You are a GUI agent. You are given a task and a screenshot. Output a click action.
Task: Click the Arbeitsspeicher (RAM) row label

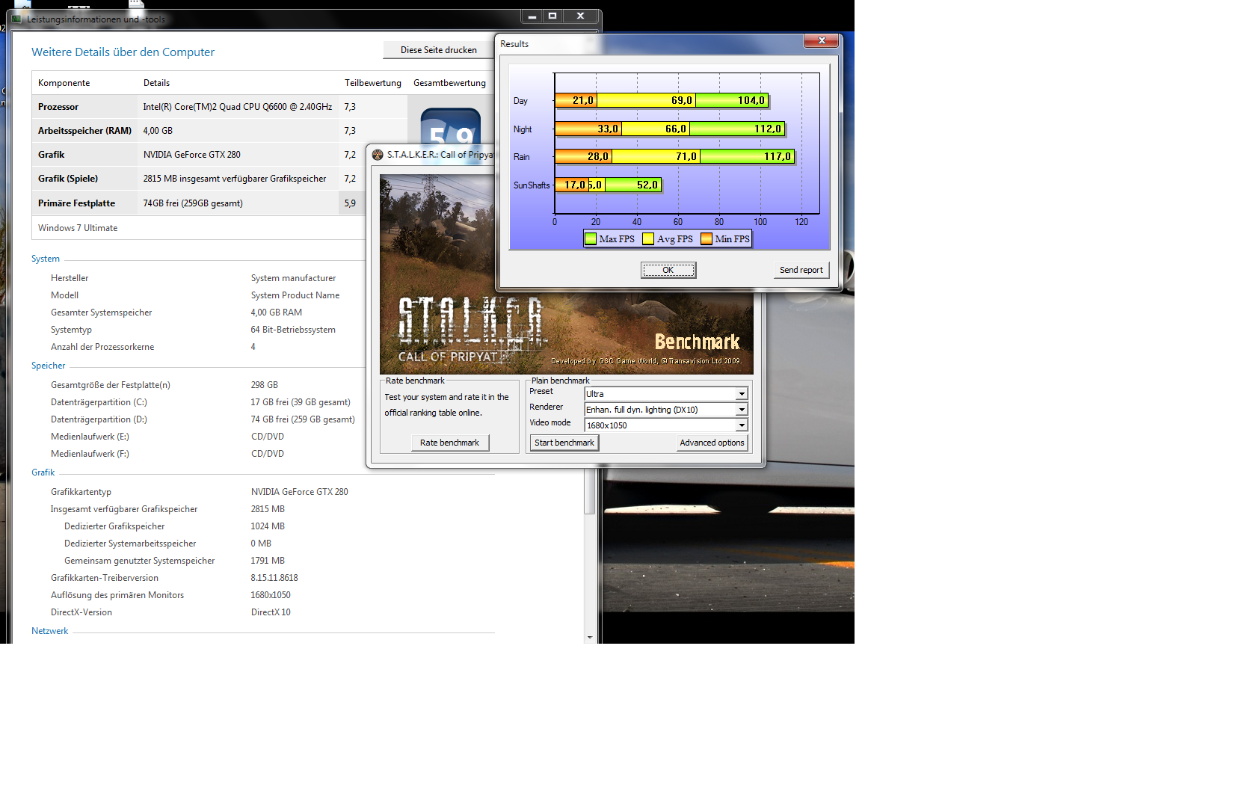coord(84,131)
